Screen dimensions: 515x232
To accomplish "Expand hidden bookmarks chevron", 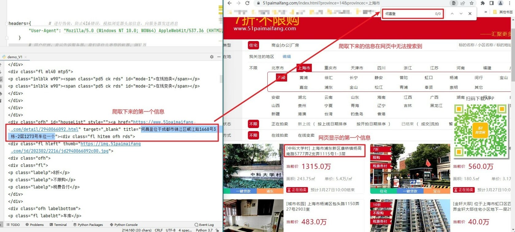I will 486,12.
